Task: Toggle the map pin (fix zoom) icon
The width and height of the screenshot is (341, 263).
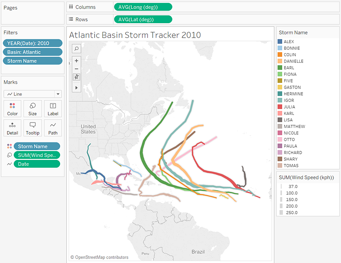Action: 76,77
